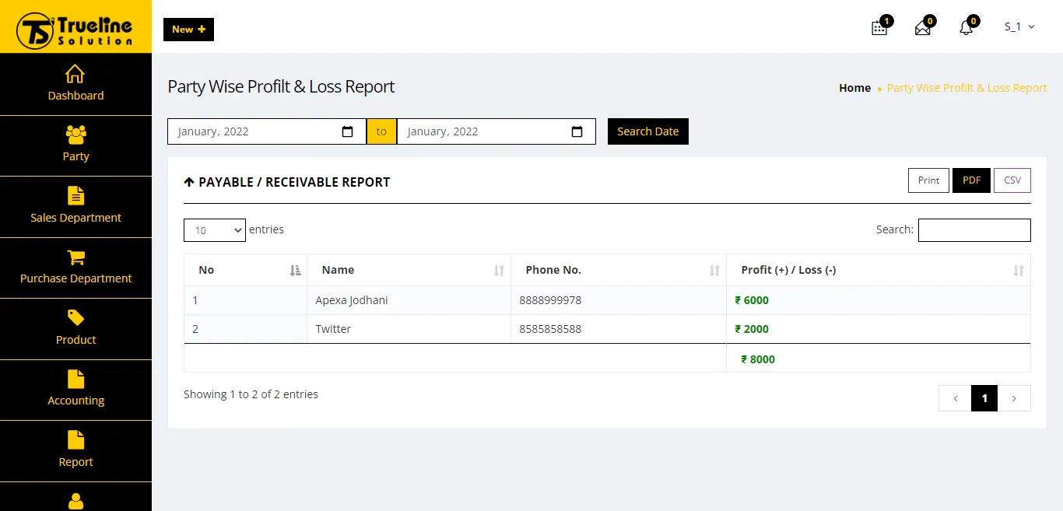Click the start date field January, 2022
The width and height of the screenshot is (1063, 511).
coord(267,131)
